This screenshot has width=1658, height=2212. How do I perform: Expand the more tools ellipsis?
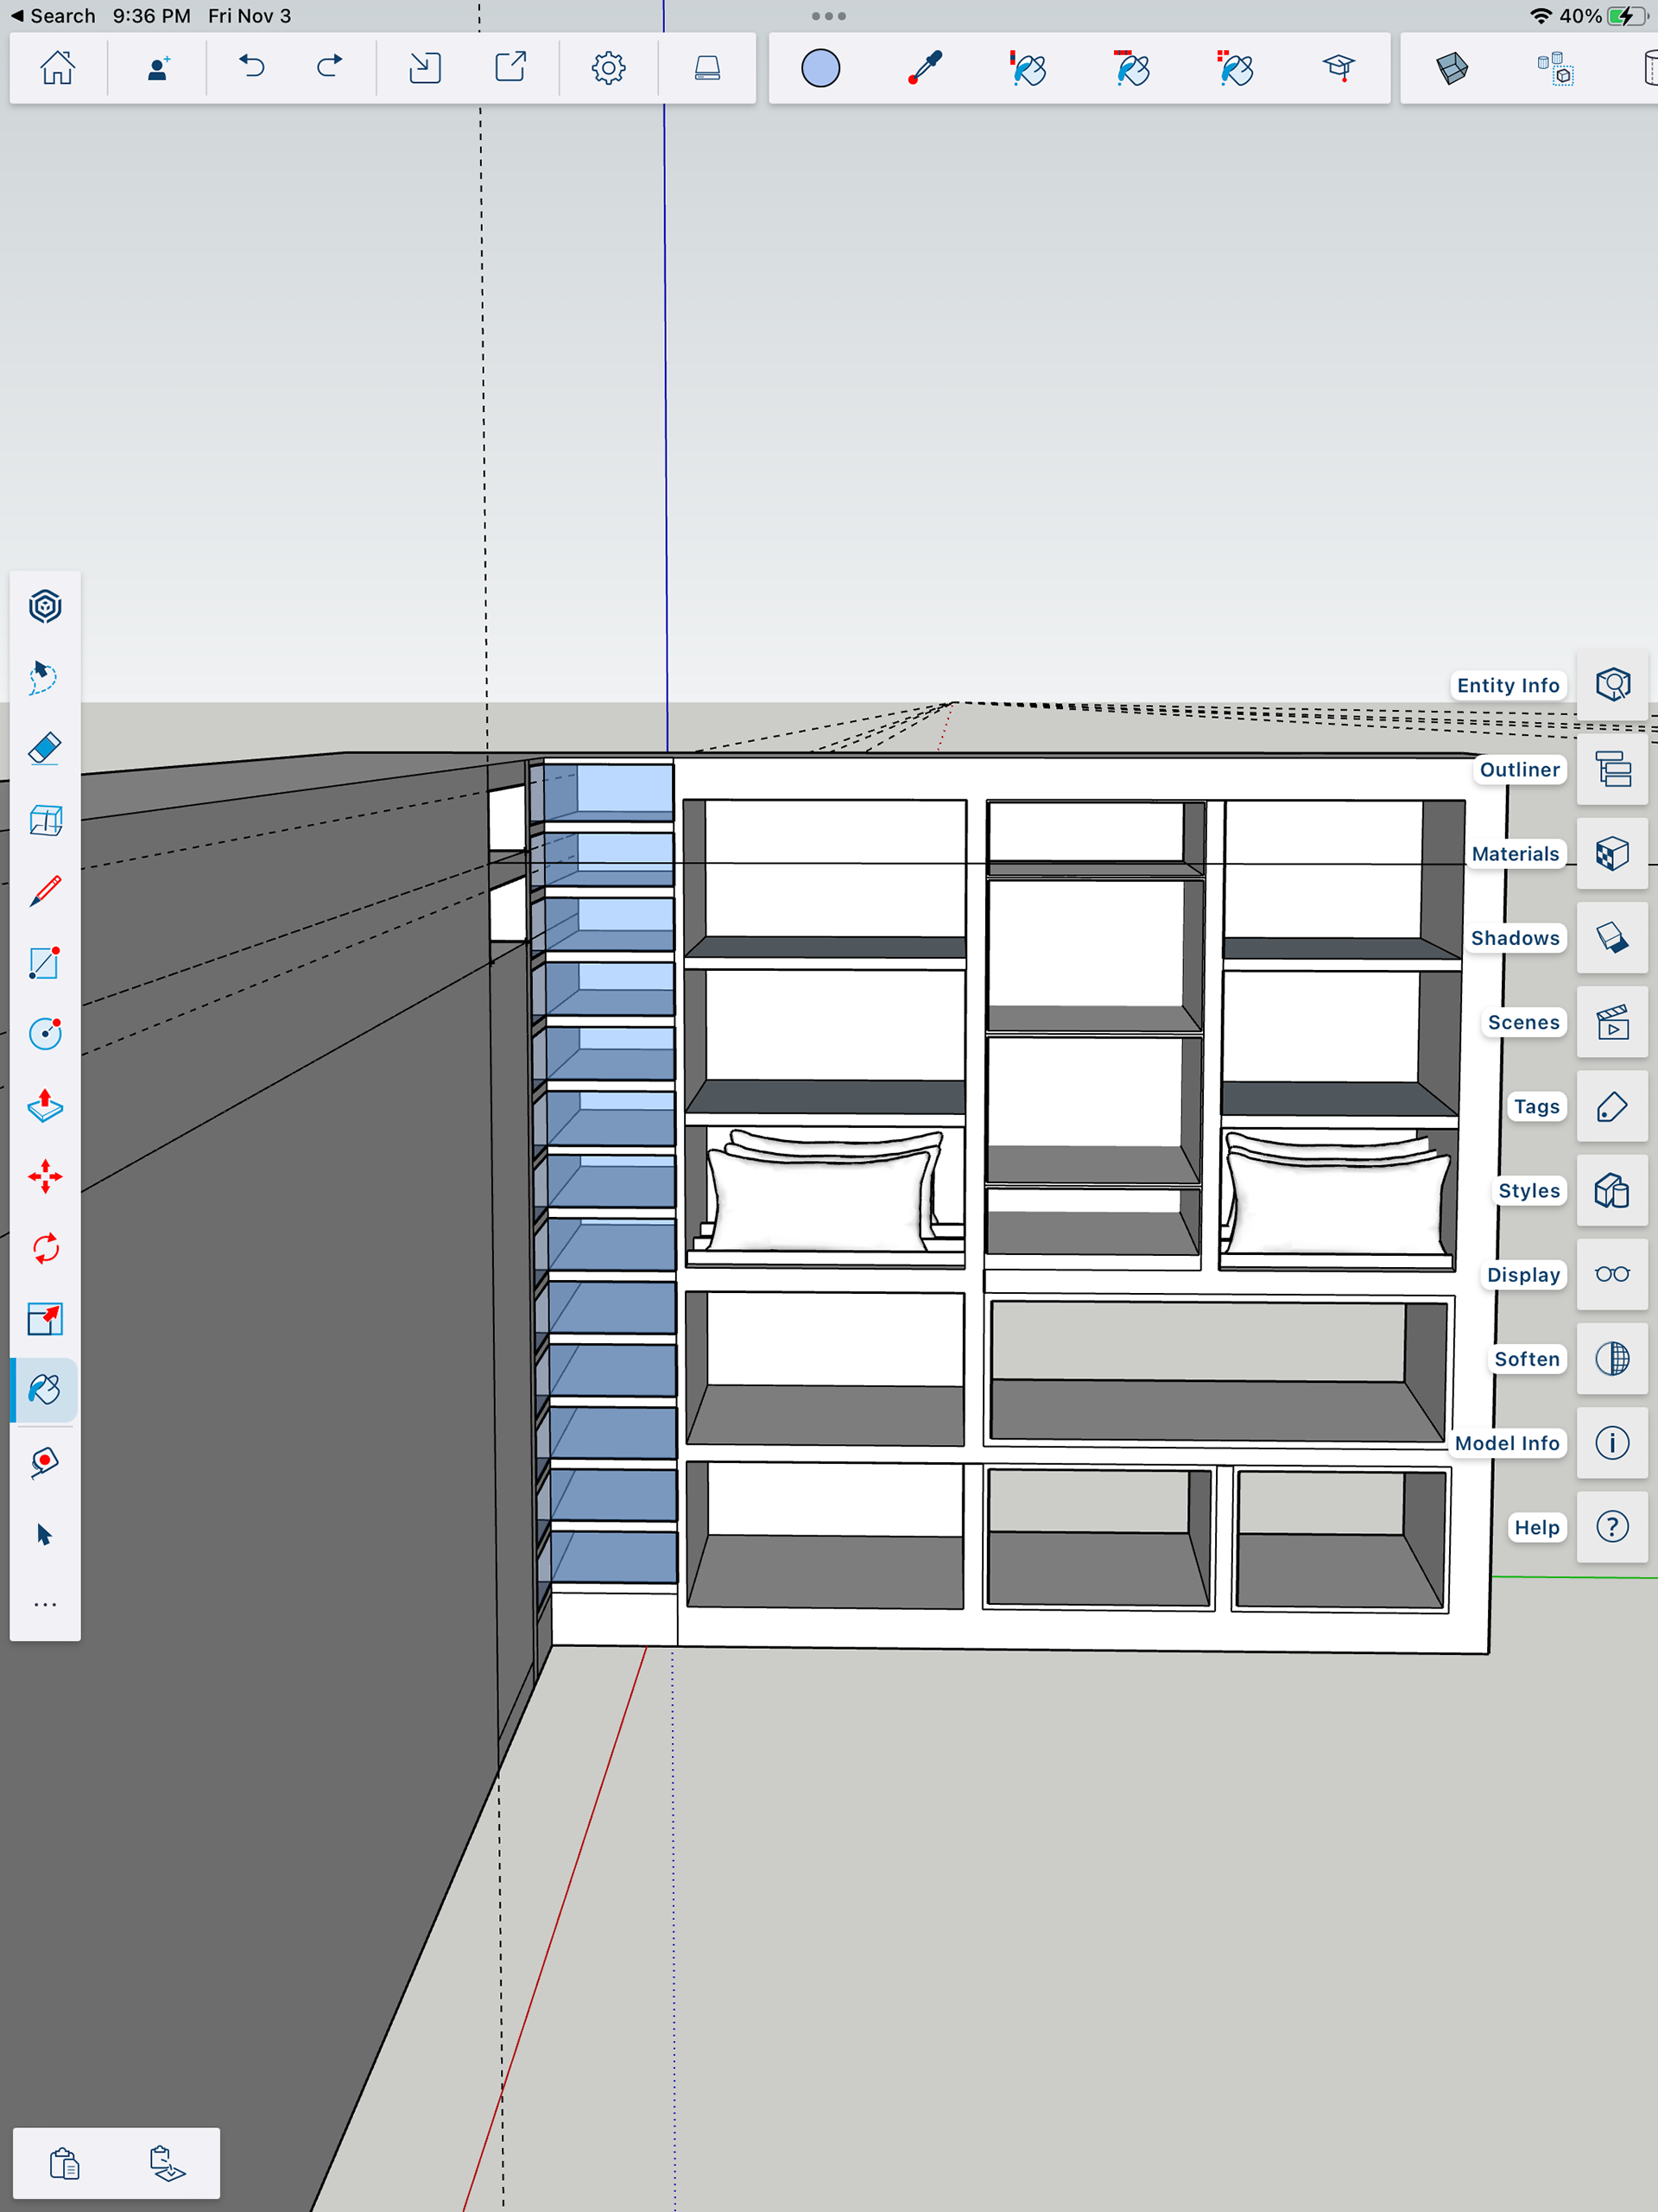click(45, 1604)
